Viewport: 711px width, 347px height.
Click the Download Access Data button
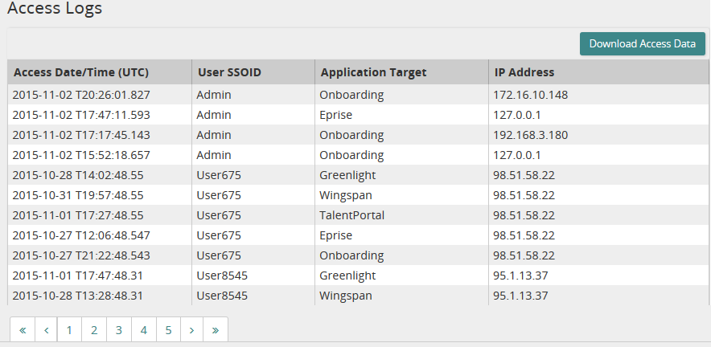coord(642,44)
